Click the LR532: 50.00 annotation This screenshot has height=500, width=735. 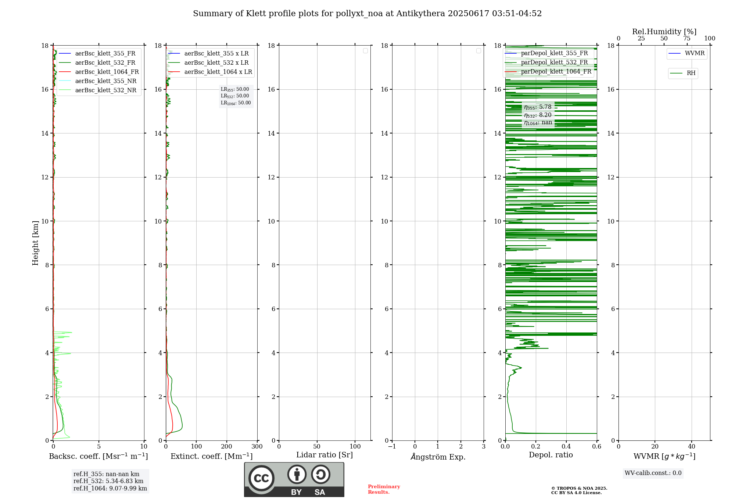[x=235, y=96]
